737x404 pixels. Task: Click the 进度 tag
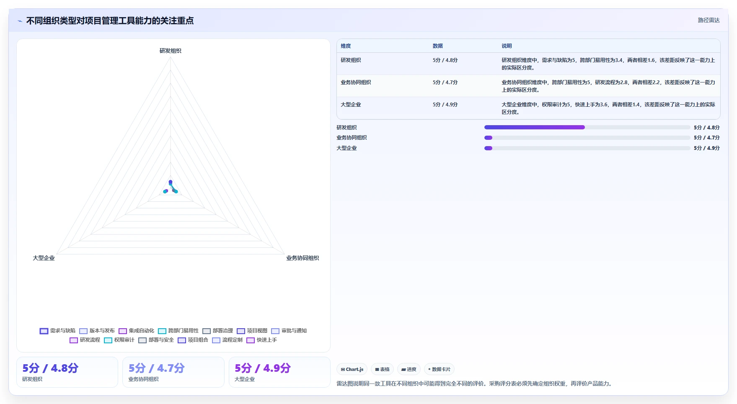[409, 369]
